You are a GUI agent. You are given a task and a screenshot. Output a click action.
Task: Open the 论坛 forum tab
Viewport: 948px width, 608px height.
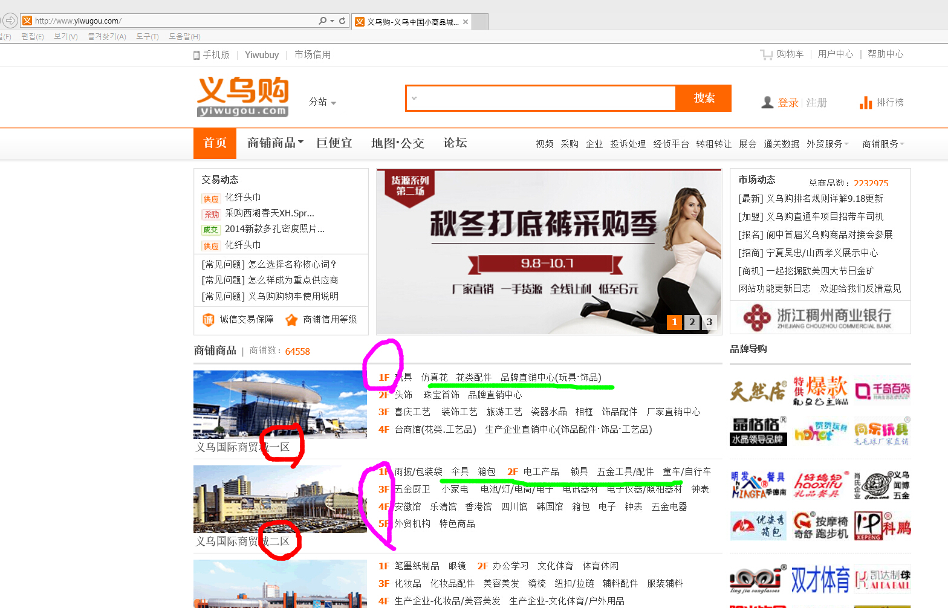point(455,143)
